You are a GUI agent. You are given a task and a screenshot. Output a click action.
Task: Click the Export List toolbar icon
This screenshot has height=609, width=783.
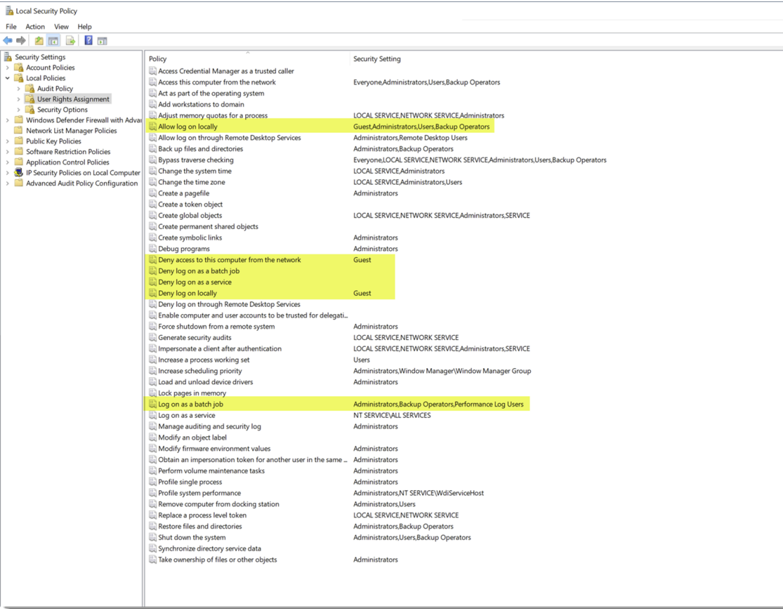pyautogui.click(x=70, y=41)
